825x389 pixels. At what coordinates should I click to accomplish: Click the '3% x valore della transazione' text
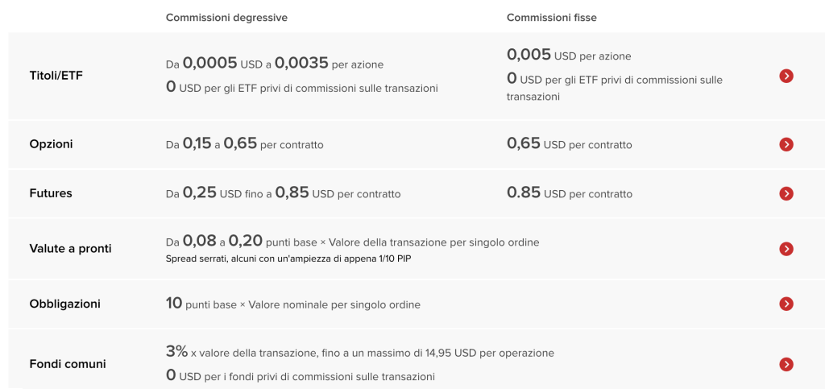(x=359, y=352)
